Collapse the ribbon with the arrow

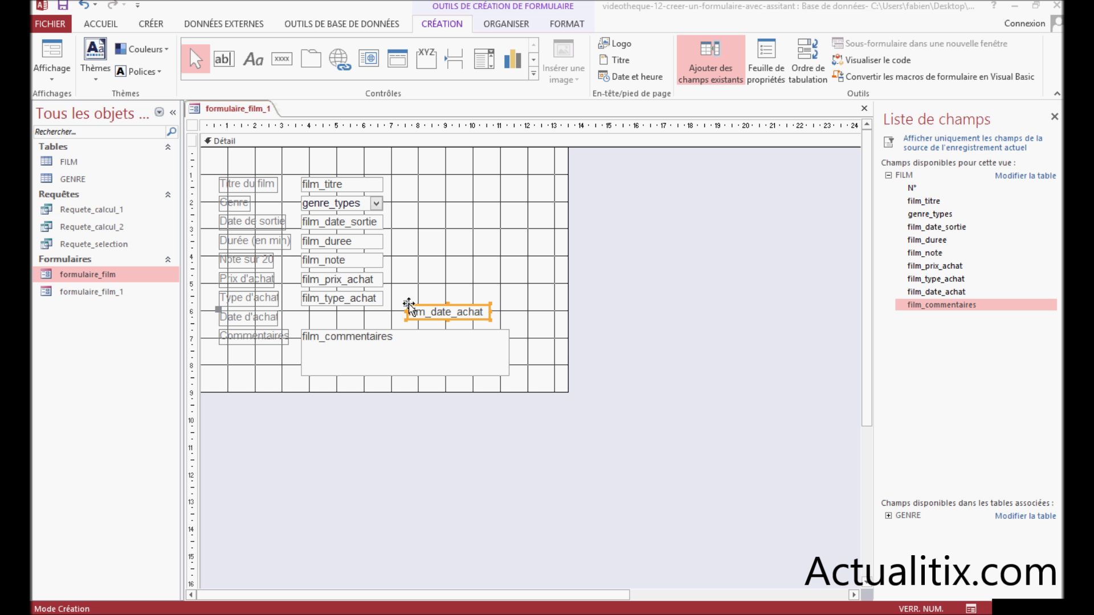1057,94
